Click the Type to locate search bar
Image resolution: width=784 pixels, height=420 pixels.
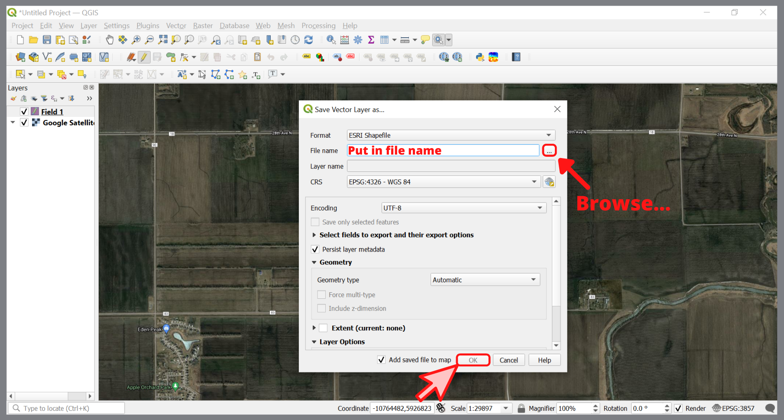tap(65, 407)
